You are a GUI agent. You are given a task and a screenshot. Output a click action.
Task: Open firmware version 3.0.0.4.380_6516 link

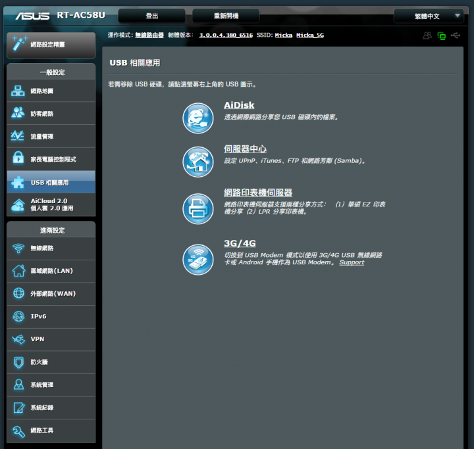[226, 35]
